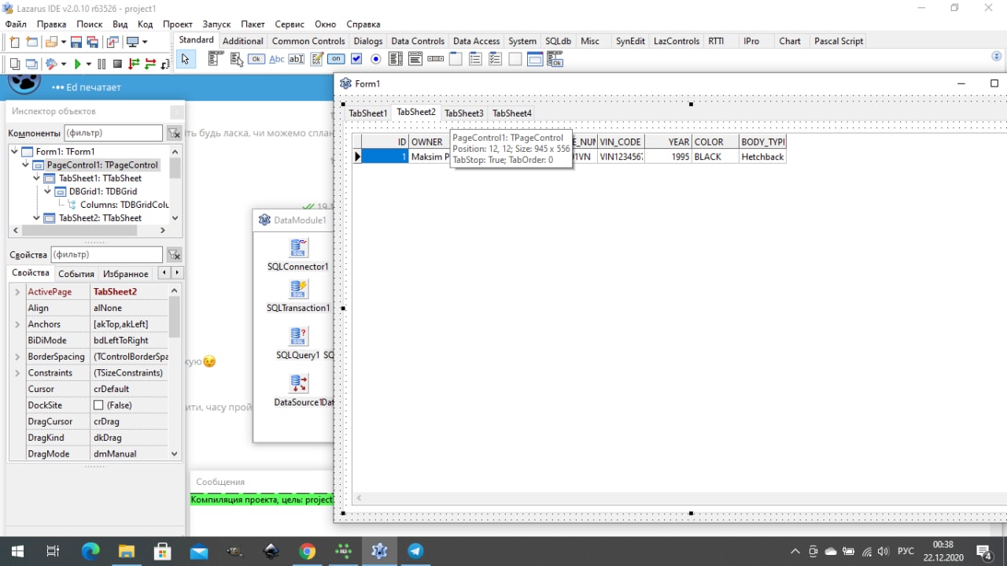Pick the TButton 'Ok' component icon

click(x=256, y=59)
